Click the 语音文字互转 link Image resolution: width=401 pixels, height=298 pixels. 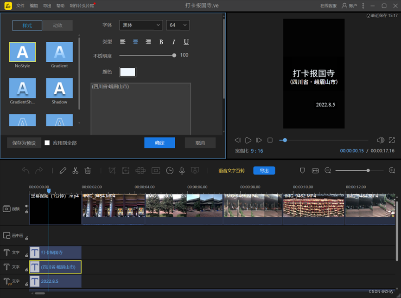(x=231, y=171)
